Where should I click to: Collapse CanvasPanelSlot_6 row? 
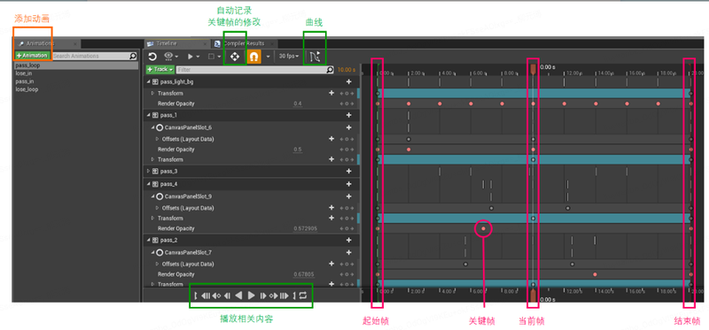pyautogui.click(x=152, y=127)
